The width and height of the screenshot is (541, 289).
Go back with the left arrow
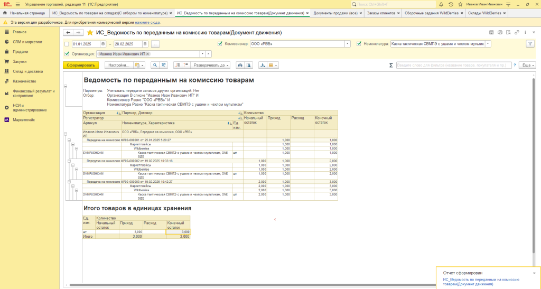[x=68, y=33]
